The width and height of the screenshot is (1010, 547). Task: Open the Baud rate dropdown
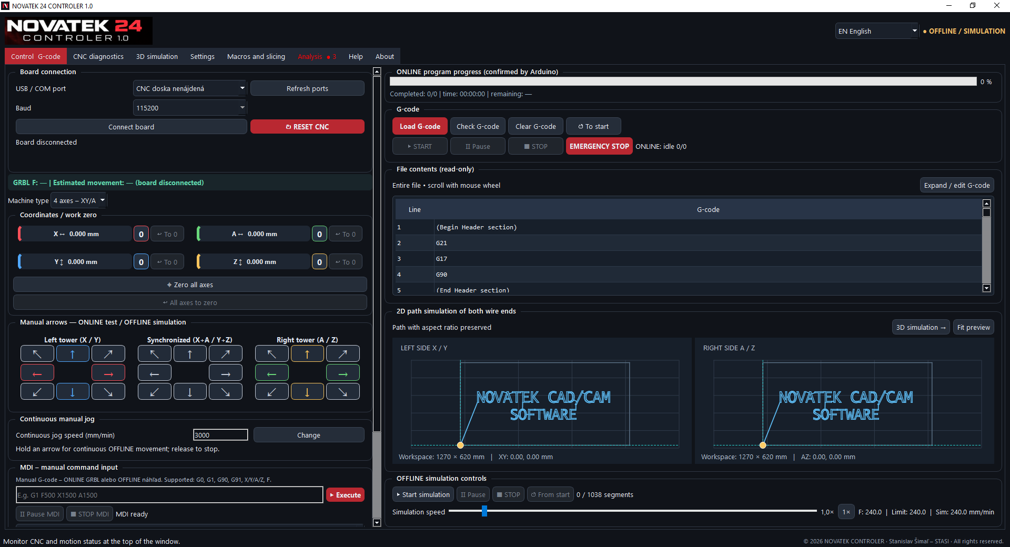tap(190, 108)
